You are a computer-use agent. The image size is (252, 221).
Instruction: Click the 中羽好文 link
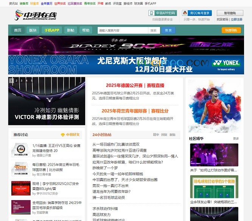(73, 135)
